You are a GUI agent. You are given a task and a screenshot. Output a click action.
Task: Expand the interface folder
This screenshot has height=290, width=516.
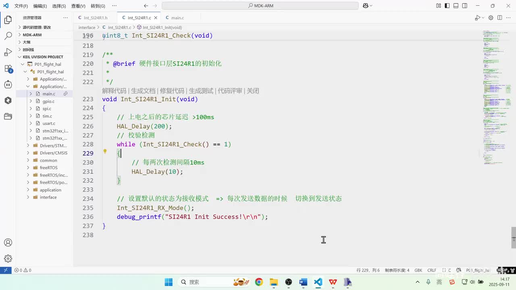pos(44,197)
